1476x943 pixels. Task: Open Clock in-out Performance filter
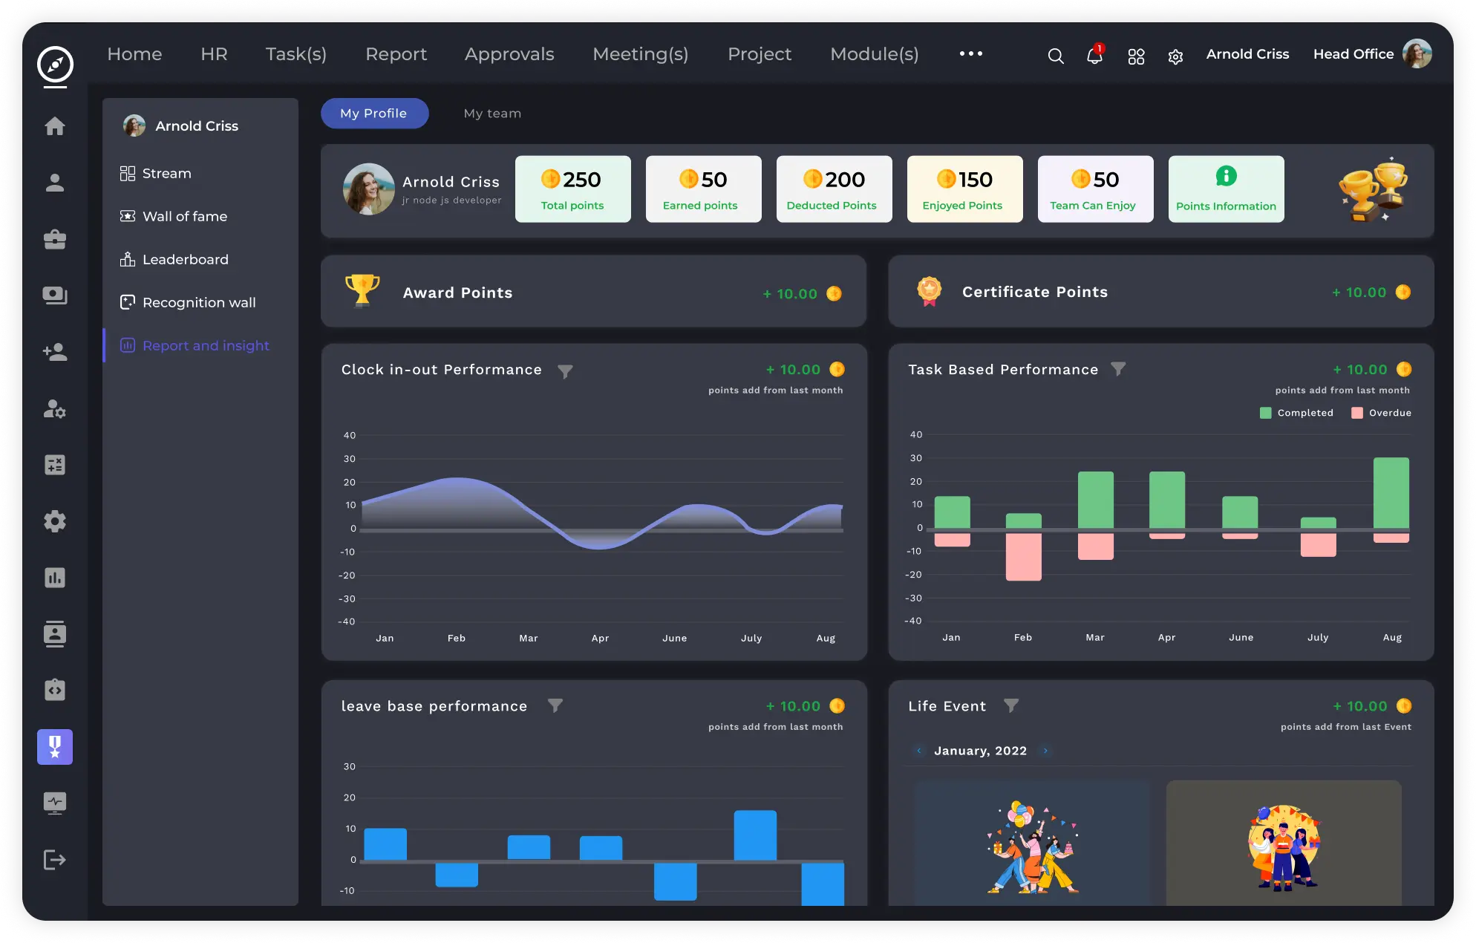click(565, 371)
